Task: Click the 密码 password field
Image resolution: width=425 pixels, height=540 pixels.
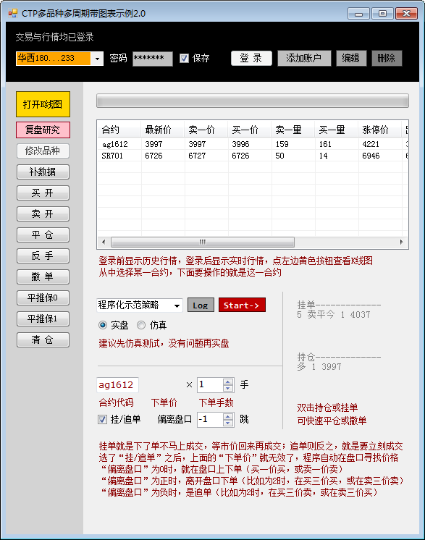Action: (153, 59)
